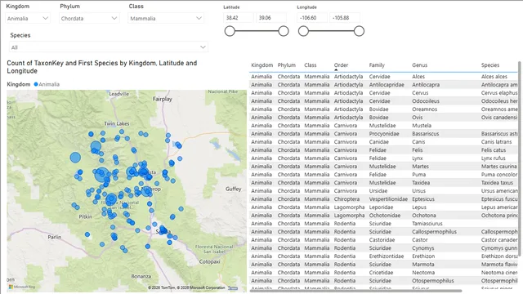Open the Kingdom dropdown showing Animalia

click(28, 18)
